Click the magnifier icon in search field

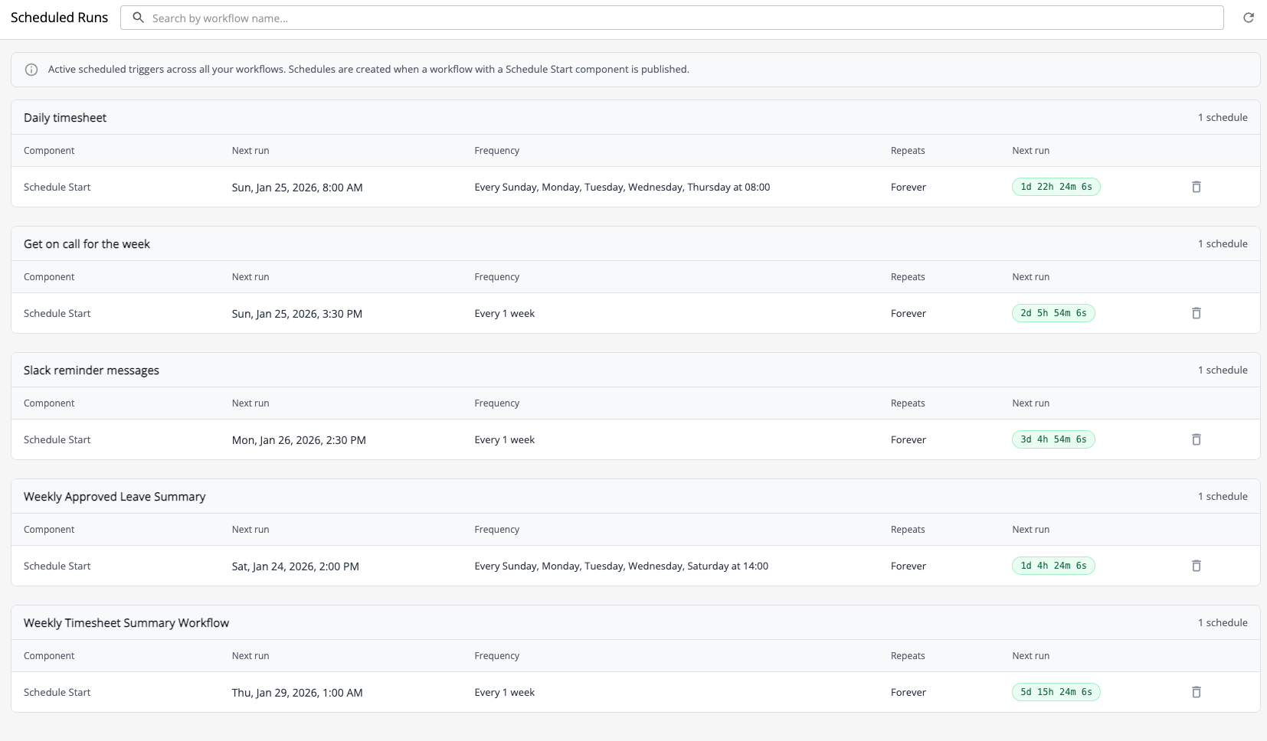point(139,18)
